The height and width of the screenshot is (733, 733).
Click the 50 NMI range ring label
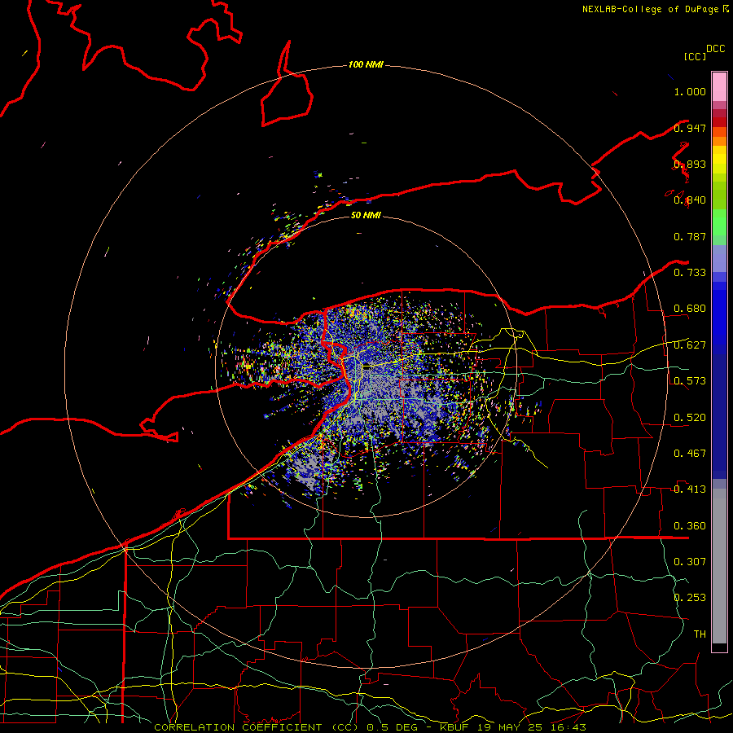coord(366,215)
